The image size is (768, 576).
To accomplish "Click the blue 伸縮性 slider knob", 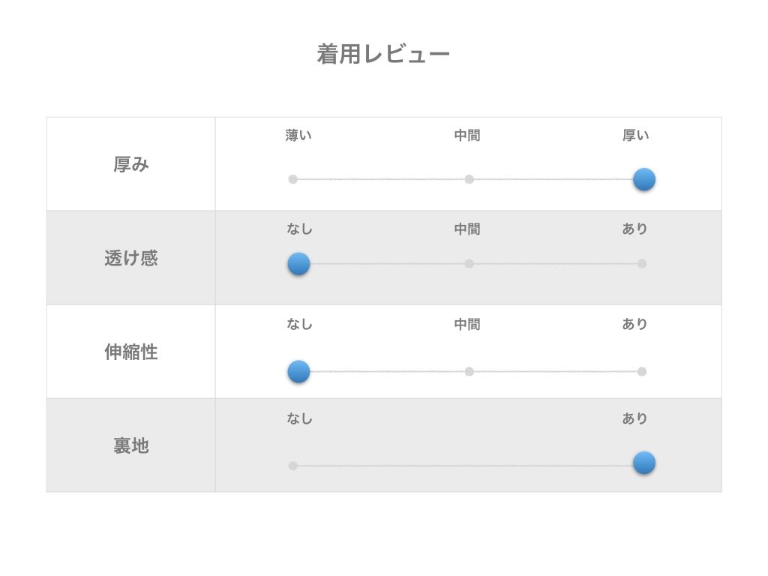I will [298, 371].
